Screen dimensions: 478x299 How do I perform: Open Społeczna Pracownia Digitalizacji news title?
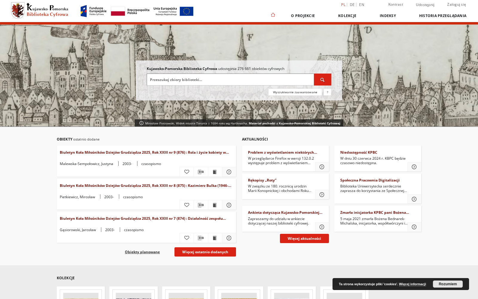[x=370, y=180]
